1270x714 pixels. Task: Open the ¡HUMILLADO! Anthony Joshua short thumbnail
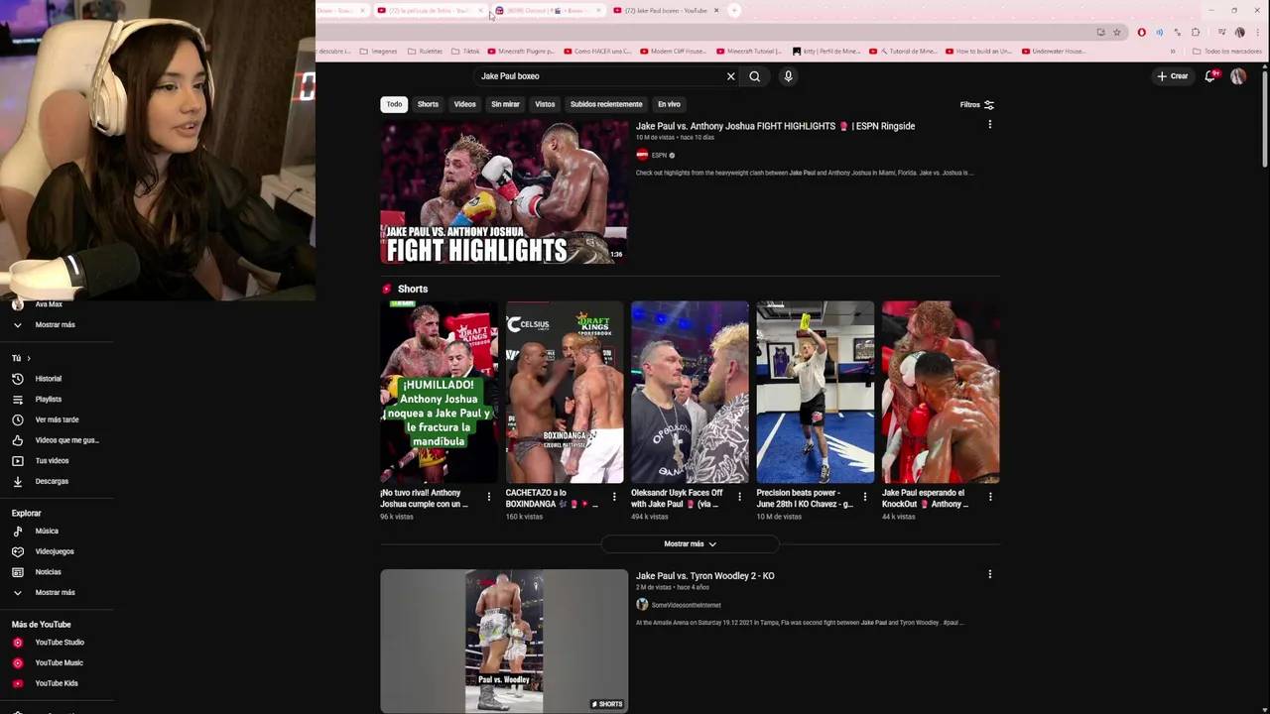click(x=439, y=393)
